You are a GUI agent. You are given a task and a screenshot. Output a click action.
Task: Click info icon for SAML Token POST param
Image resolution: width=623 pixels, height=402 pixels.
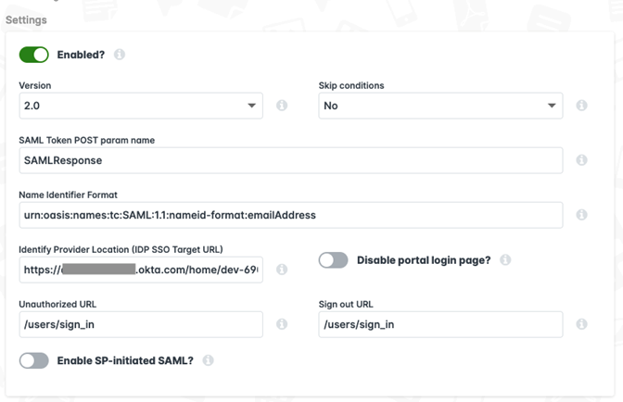pos(581,160)
